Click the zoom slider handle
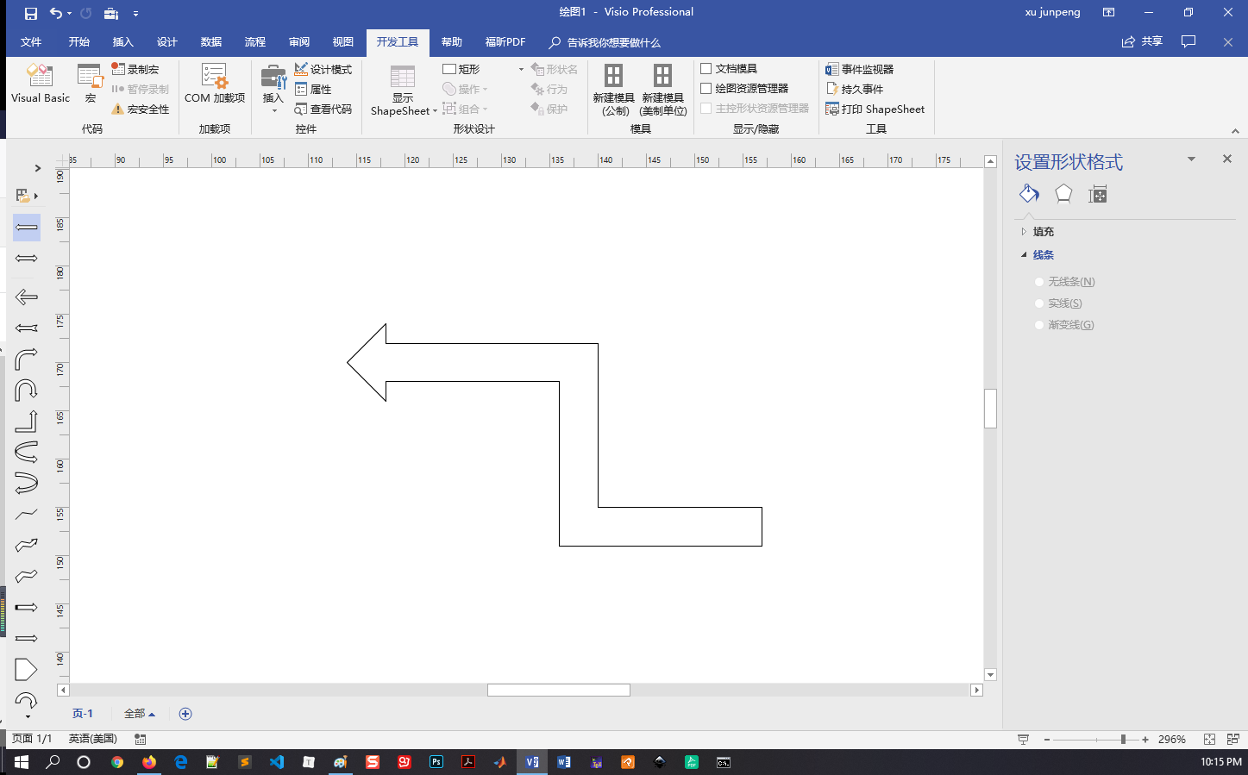The width and height of the screenshot is (1248, 775). (1123, 740)
